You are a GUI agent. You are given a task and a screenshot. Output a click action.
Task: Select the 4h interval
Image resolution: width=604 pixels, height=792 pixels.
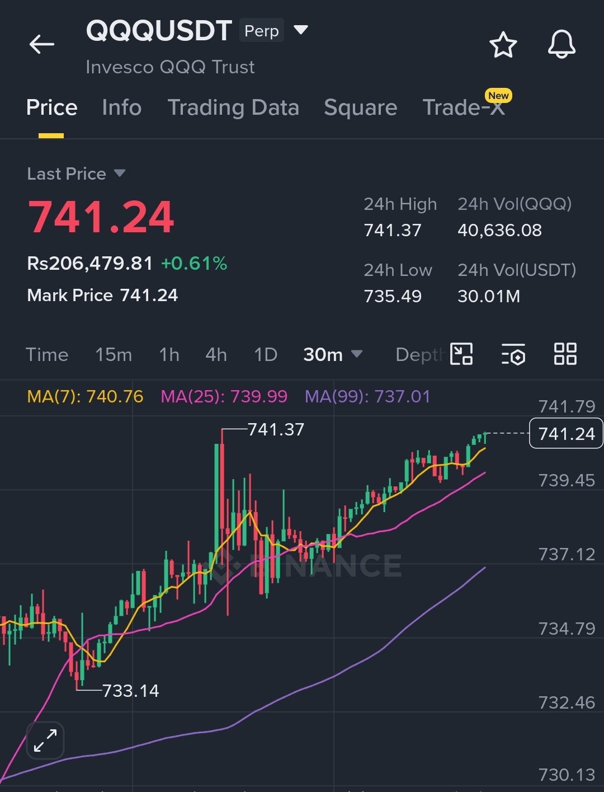pos(216,355)
